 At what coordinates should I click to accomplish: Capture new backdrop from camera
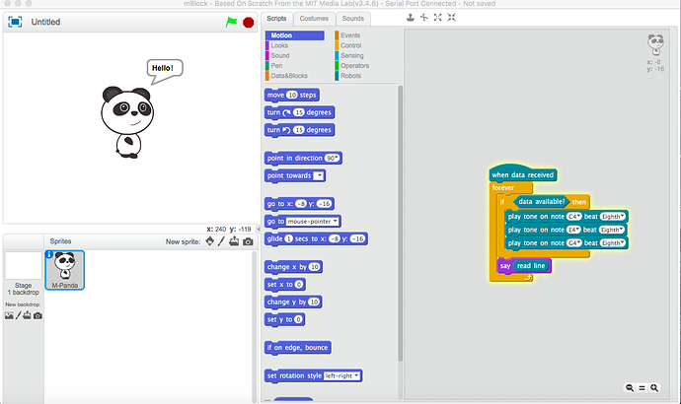click(38, 316)
